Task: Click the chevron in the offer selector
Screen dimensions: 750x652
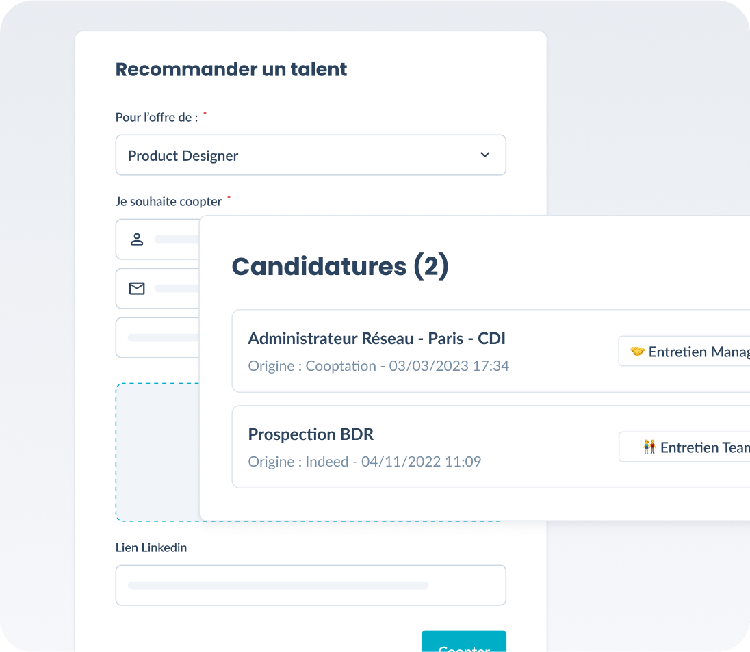Action: (x=484, y=155)
